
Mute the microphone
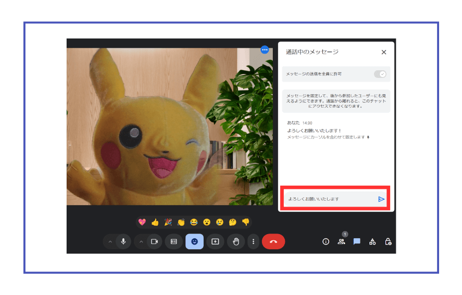click(x=123, y=241)
